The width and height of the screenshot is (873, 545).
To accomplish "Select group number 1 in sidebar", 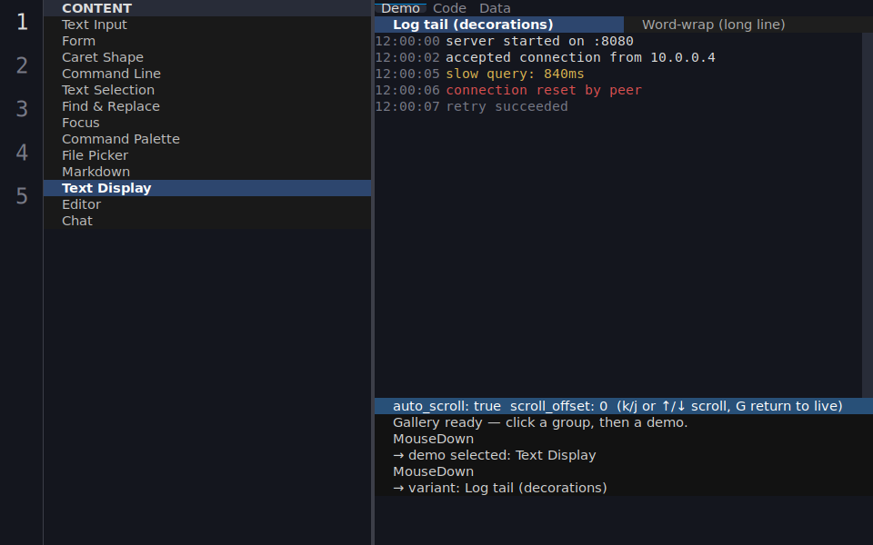I will 22,22.
